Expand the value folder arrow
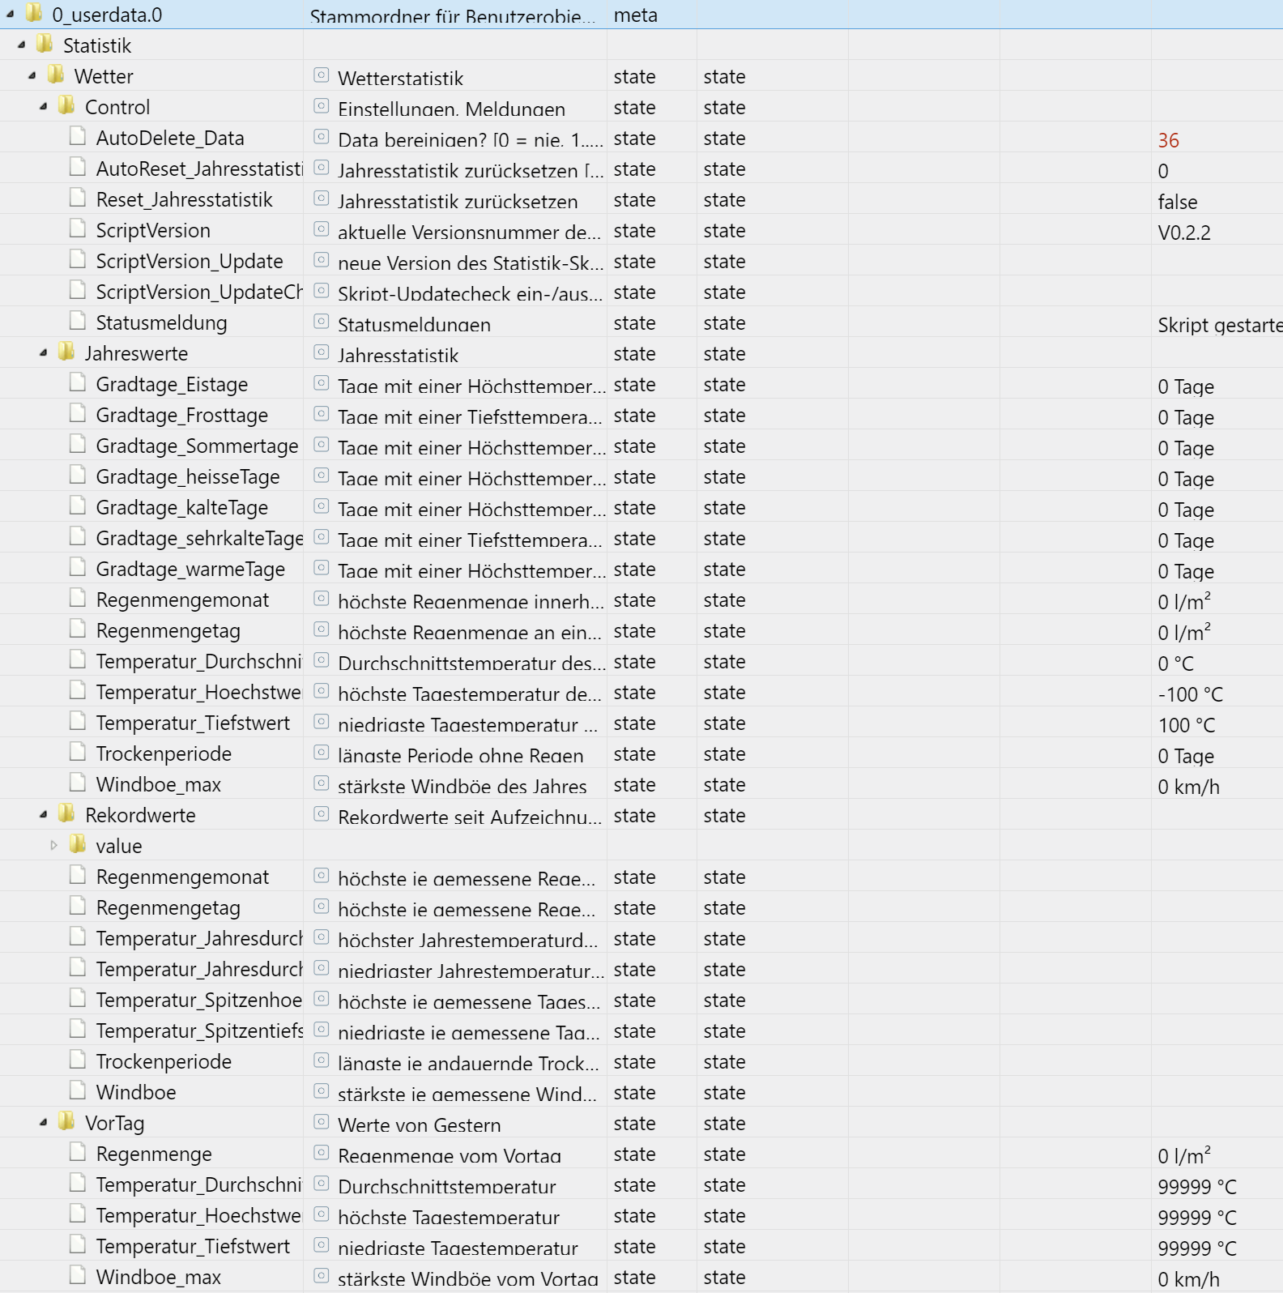 point(53,845)
